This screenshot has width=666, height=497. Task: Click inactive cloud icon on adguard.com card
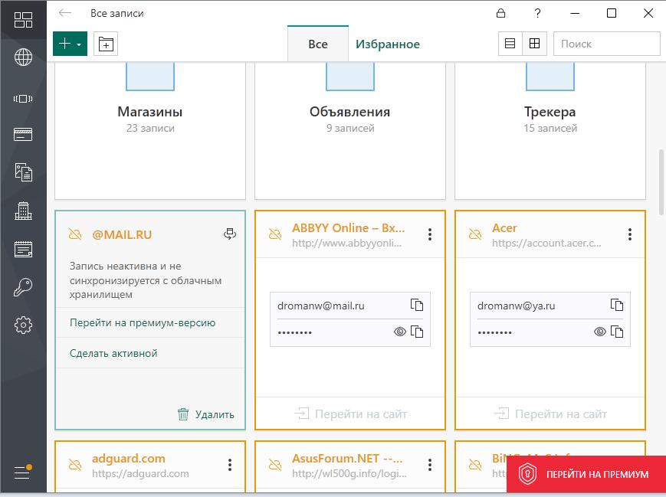tap(75, 465)
